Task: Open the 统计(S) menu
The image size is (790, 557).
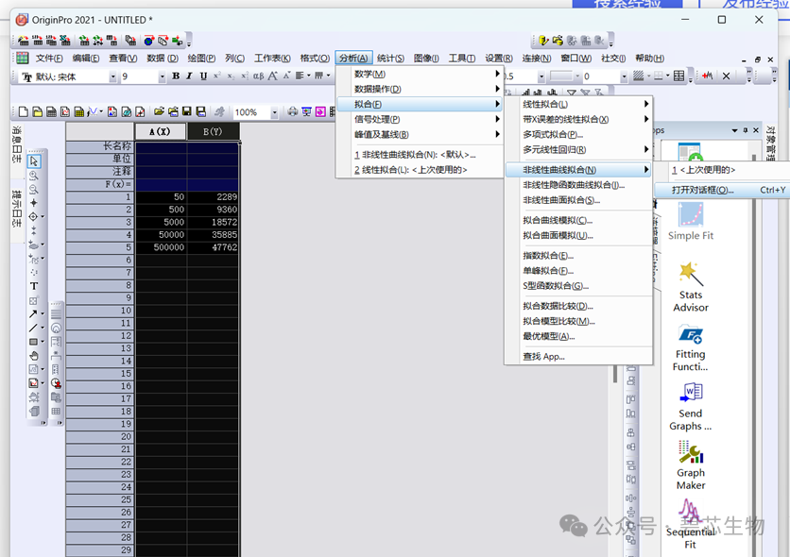Action: coord(390,59)
